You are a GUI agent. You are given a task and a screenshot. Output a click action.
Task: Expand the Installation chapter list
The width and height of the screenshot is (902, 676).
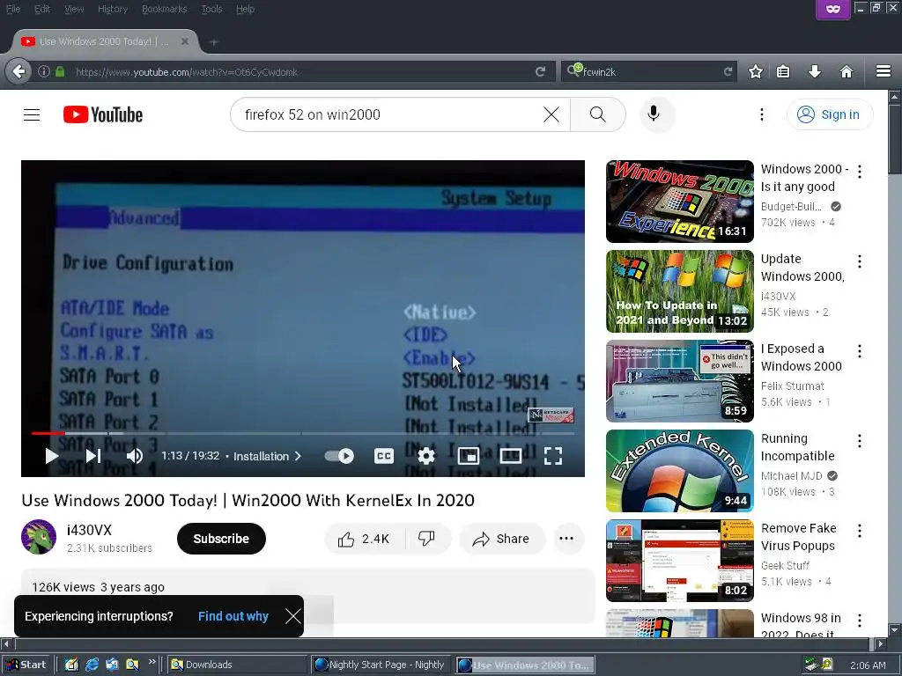[267, 457]
